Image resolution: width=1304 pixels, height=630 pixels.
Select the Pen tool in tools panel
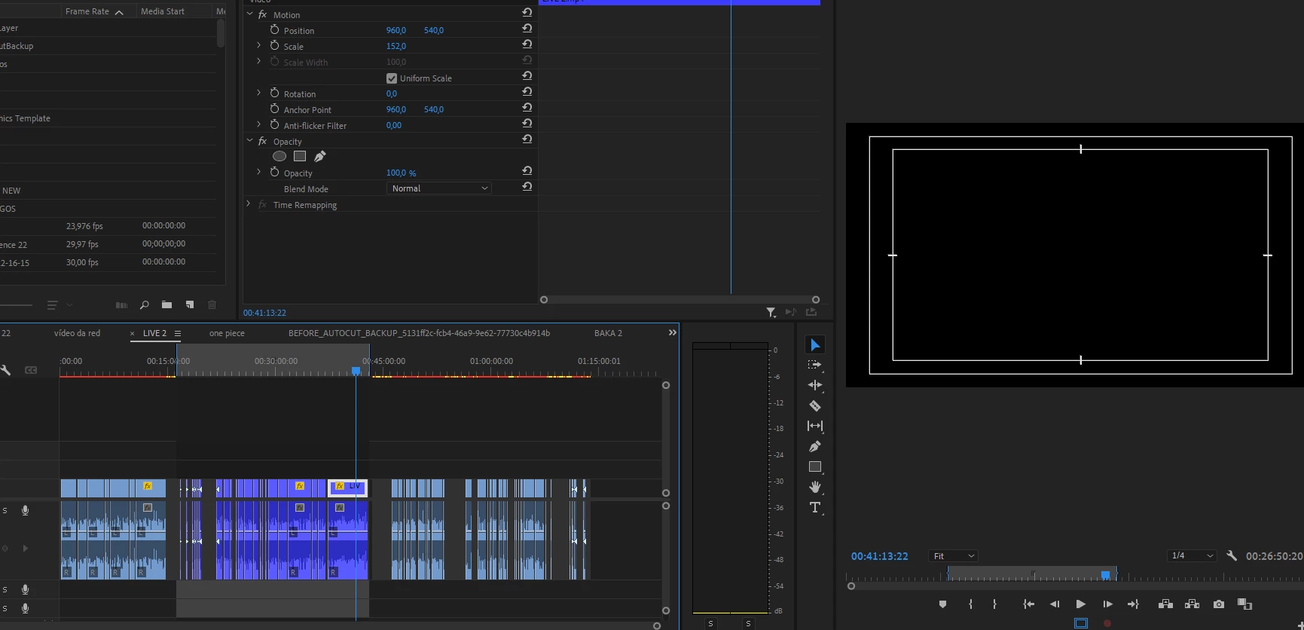[815, 446]
